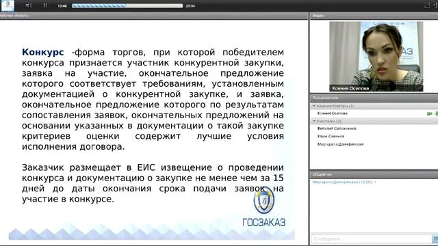The width and height of the screenshot is (438, 246).
Task: Collapse the Администраторы (1) group
Action: (314, 106)
